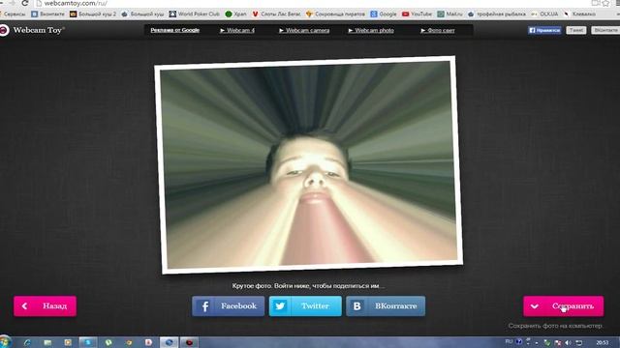Open the 'Webcam photo' ad link

371,30
